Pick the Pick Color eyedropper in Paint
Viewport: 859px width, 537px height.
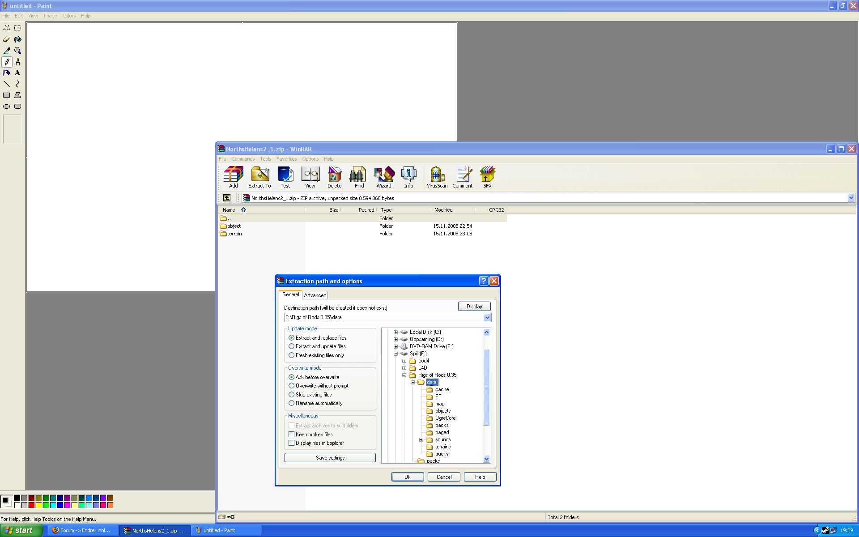pos(7,51)
